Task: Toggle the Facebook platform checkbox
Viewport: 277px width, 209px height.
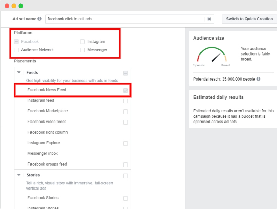Action: [x=16, y=41]
